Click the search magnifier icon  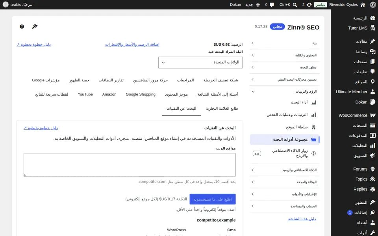[x=295, y=5]
